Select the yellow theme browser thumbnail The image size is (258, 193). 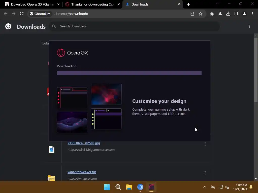coord(106,119)
